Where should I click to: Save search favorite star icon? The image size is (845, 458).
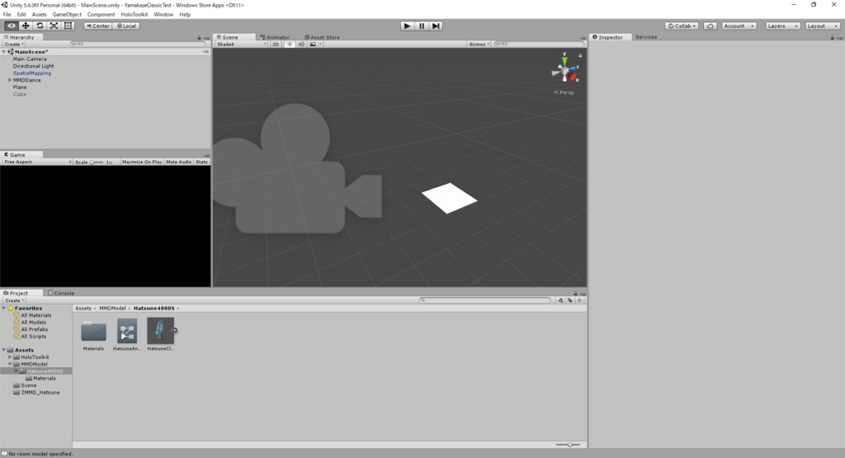point(580,300)
